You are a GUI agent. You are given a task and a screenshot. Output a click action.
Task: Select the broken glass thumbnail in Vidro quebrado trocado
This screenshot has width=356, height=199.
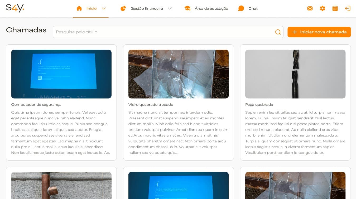click(x=178, y=74)
